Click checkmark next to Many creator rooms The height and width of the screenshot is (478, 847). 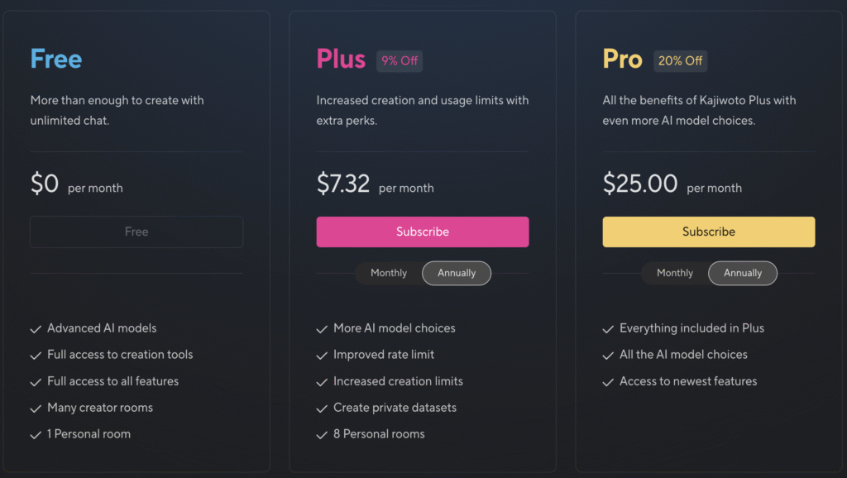point(36,409)
